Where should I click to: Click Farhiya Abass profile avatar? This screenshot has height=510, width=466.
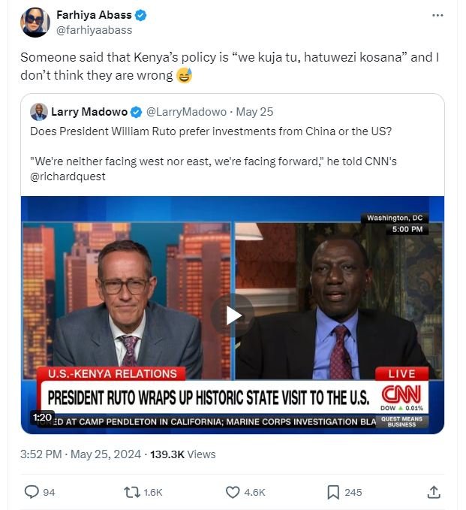click(x=35, y=23)
